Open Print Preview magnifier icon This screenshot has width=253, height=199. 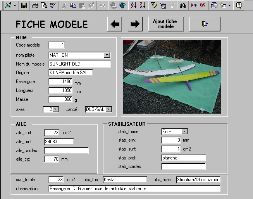(x=44, y=5)
